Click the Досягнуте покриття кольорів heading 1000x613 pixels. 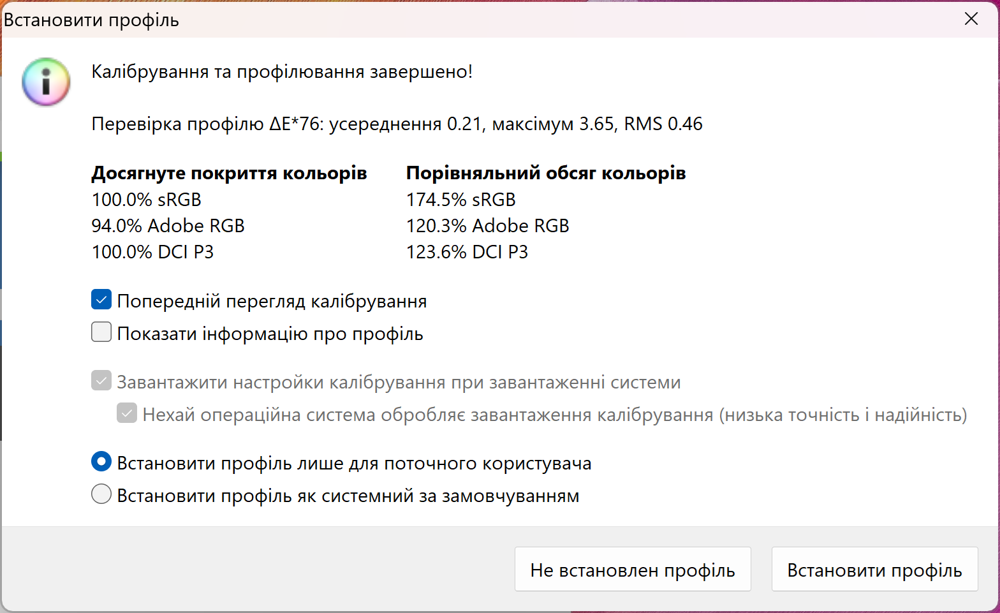(229, 173)
